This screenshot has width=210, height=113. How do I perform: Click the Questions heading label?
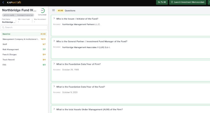[70, 10]
